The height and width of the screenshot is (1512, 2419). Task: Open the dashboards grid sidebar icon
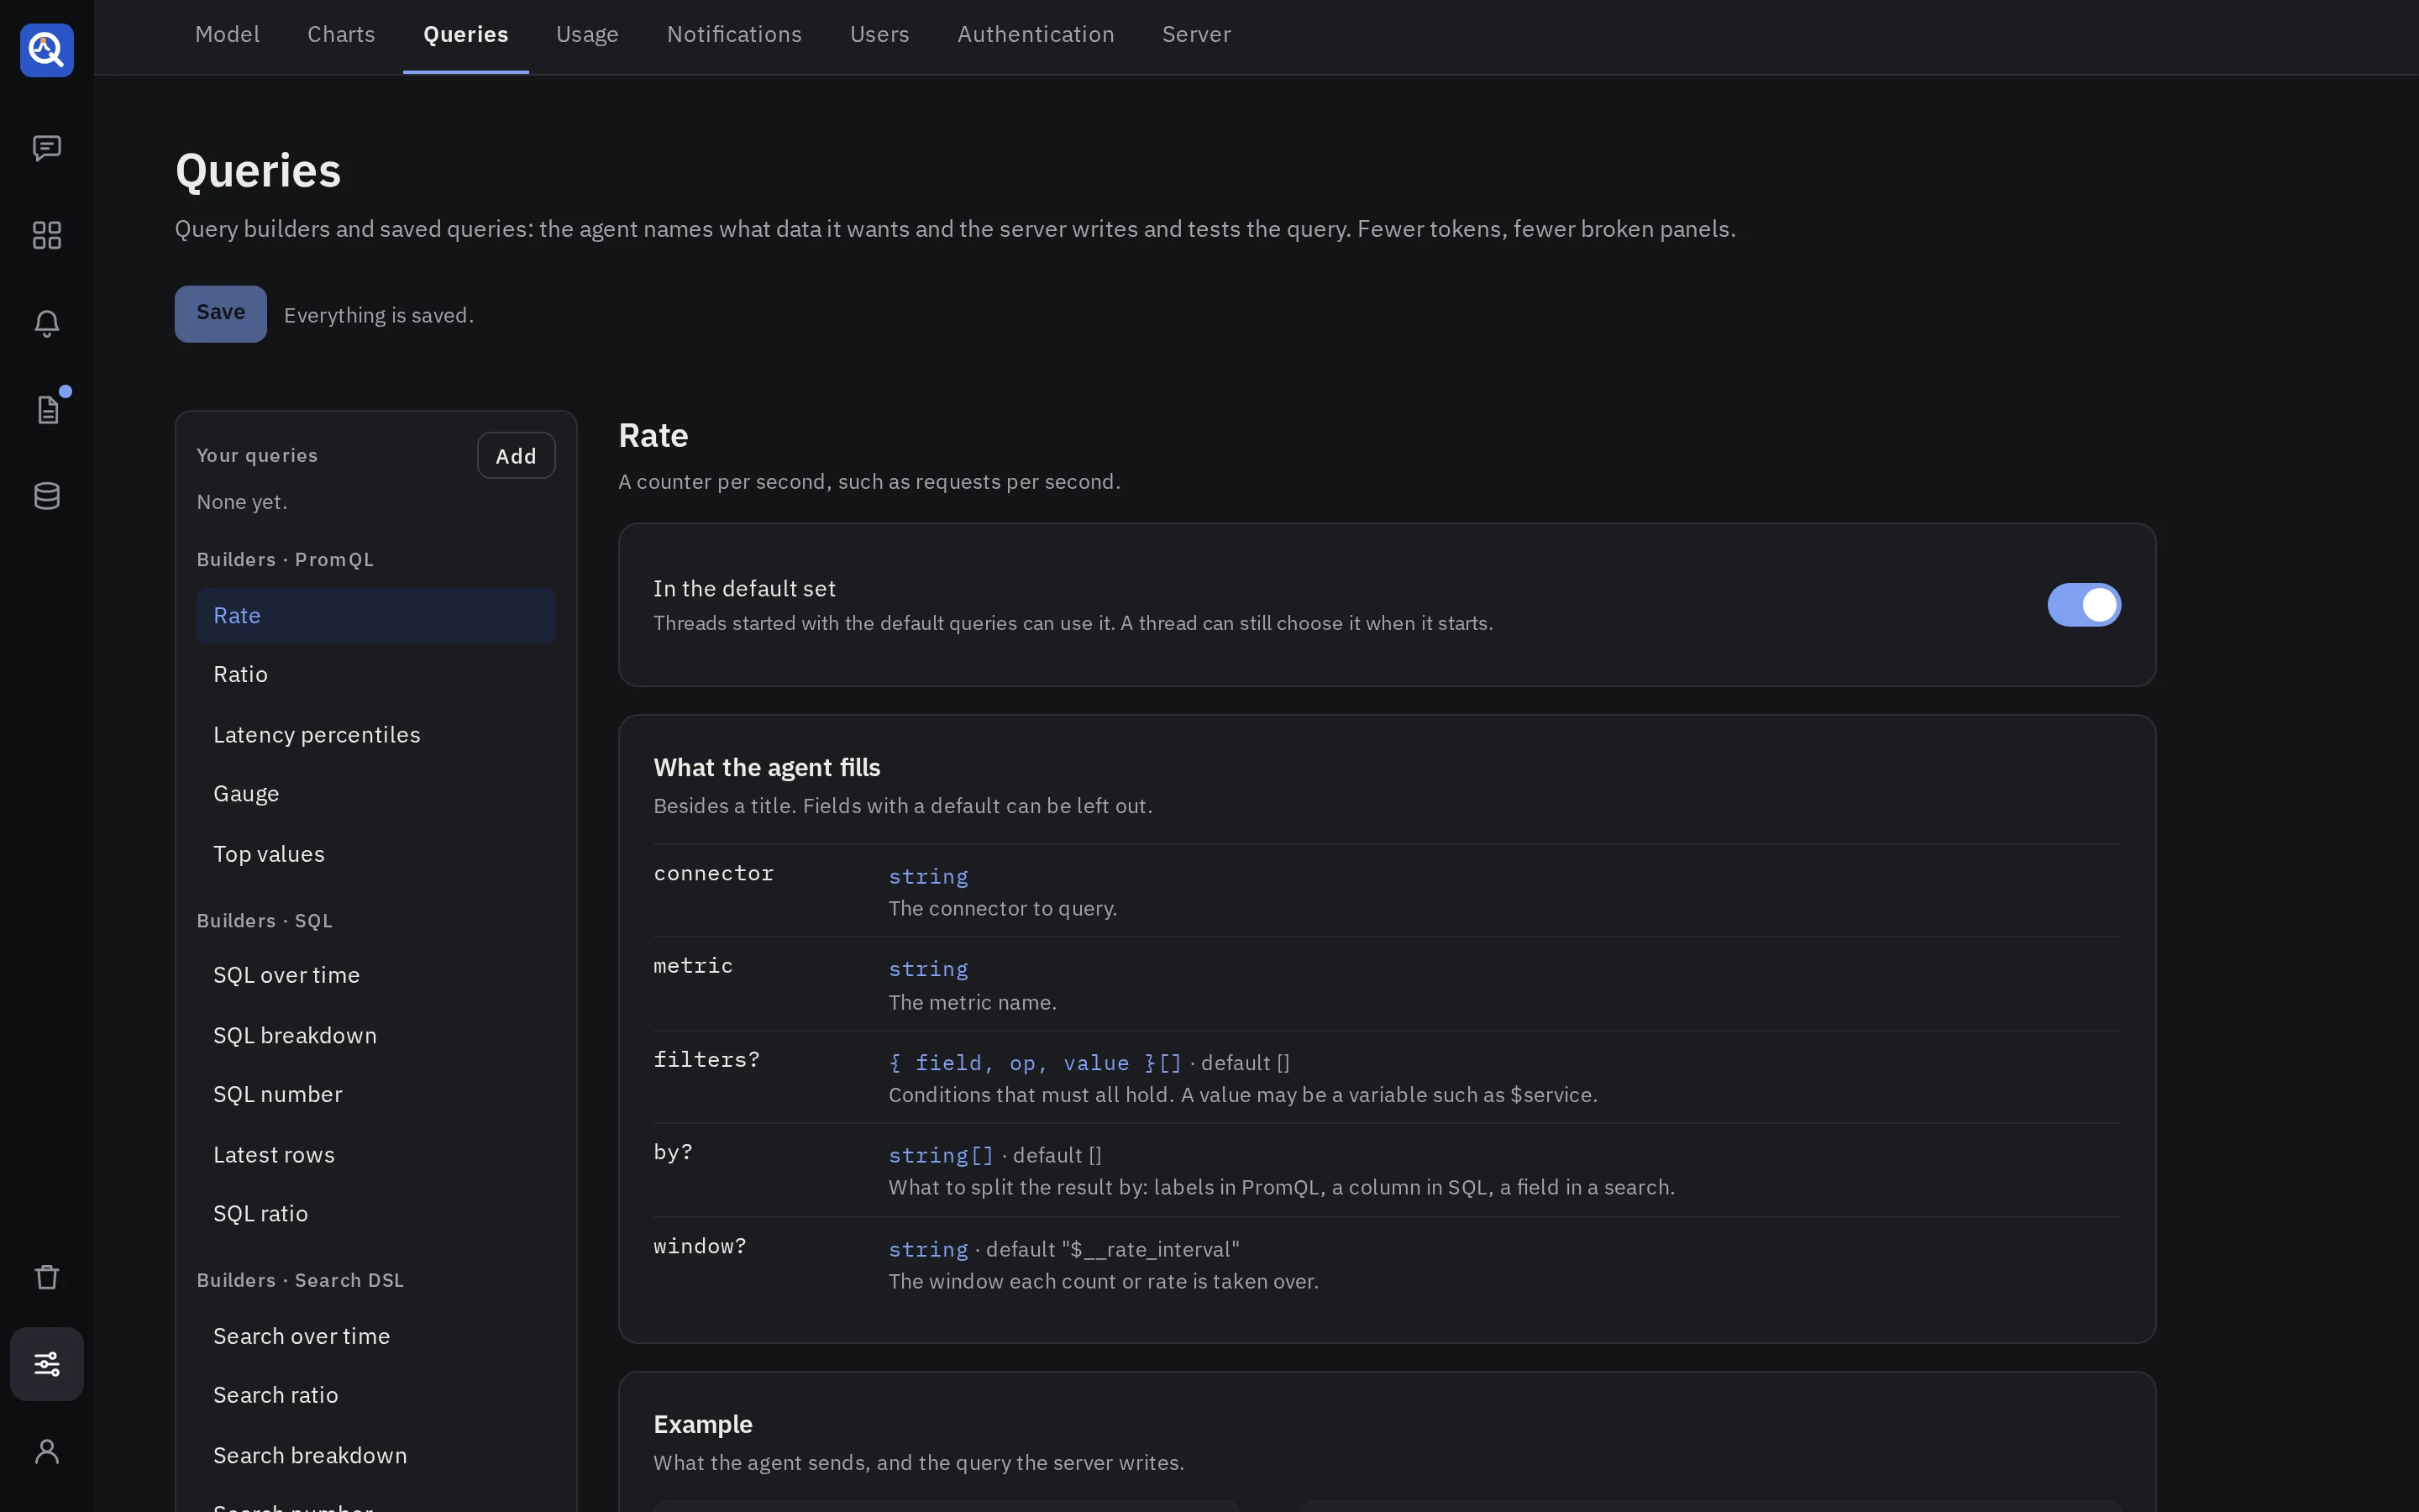tap(47, 235)
